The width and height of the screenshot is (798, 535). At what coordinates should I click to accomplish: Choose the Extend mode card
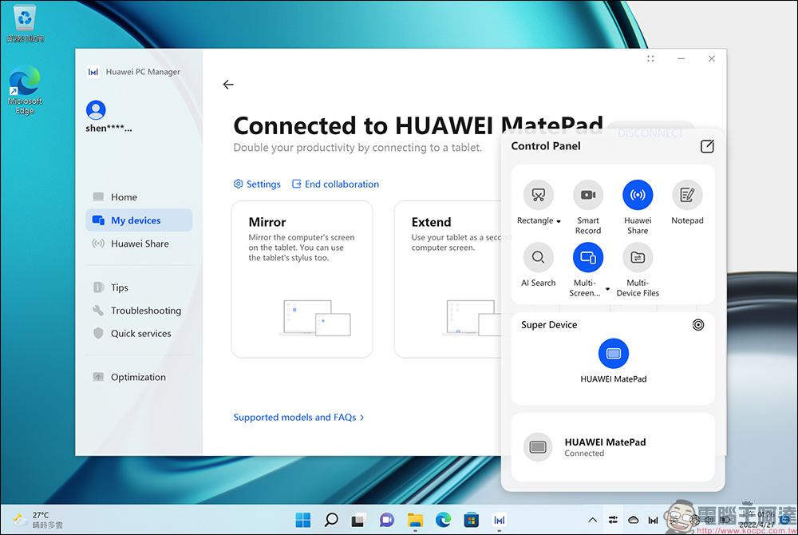[448, 279]
